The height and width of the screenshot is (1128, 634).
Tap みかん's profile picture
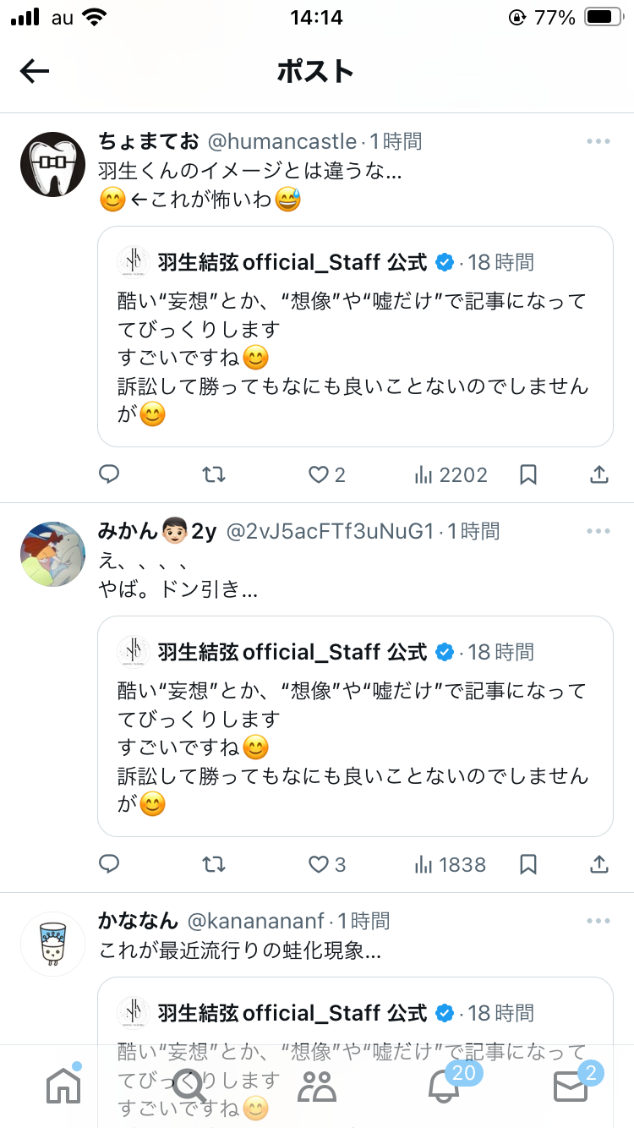tap(52, 554)
